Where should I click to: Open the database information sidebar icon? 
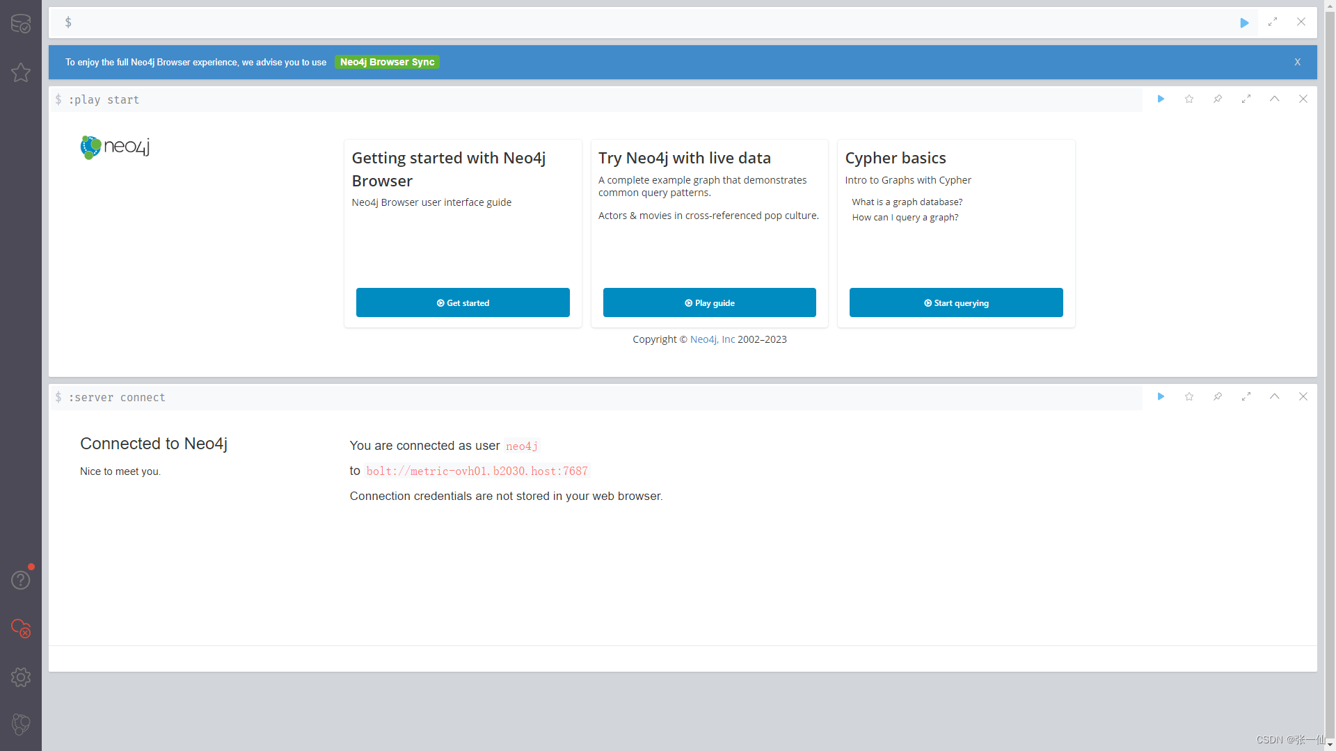21,24
